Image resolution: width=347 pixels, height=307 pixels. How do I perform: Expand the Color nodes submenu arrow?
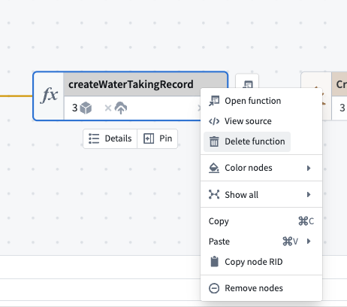tap(309, 168)
